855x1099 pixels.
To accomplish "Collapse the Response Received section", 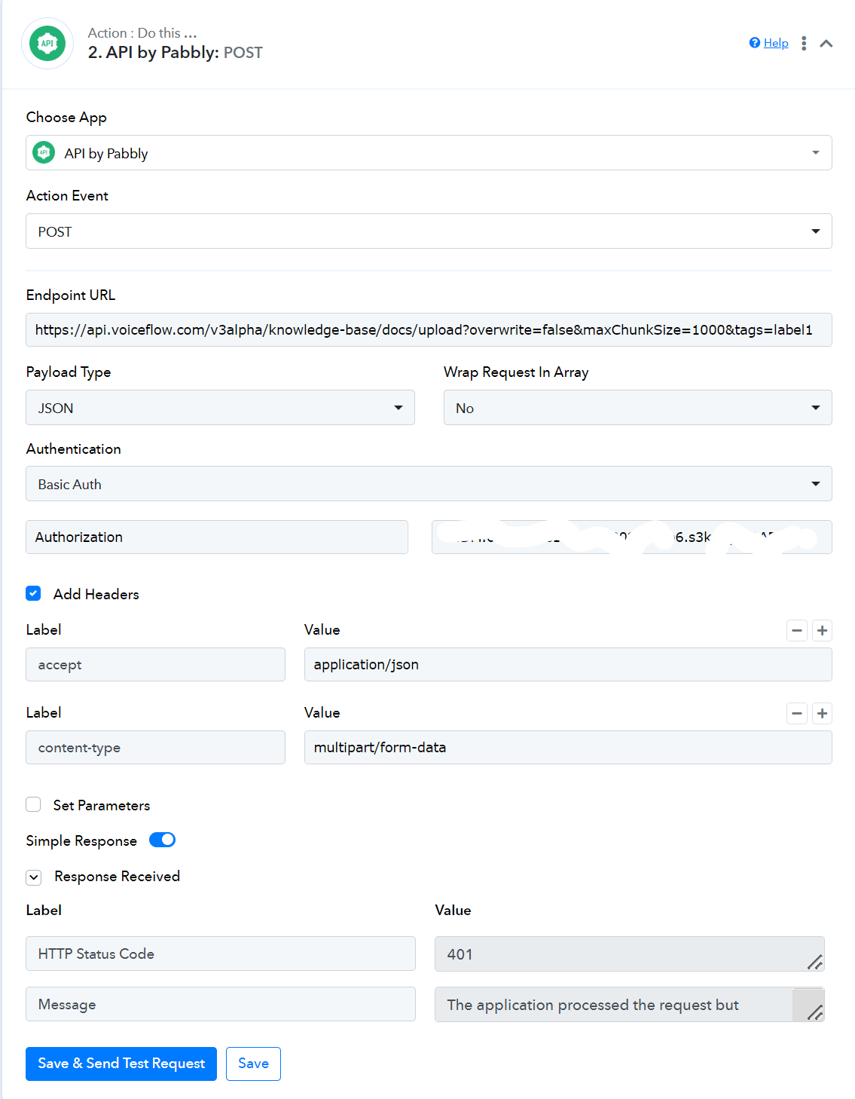I will coord(33,877).
